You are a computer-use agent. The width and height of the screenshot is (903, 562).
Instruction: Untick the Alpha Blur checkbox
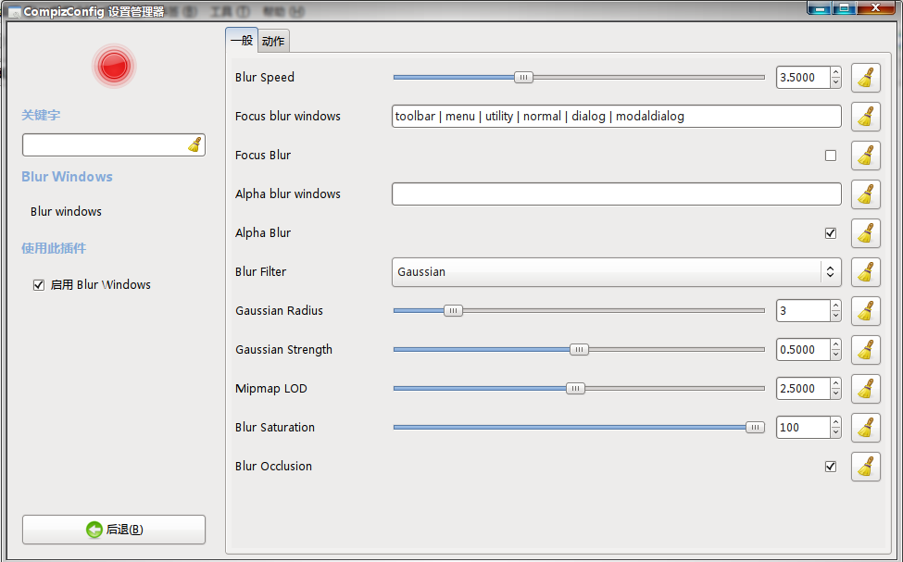point(831,233)
